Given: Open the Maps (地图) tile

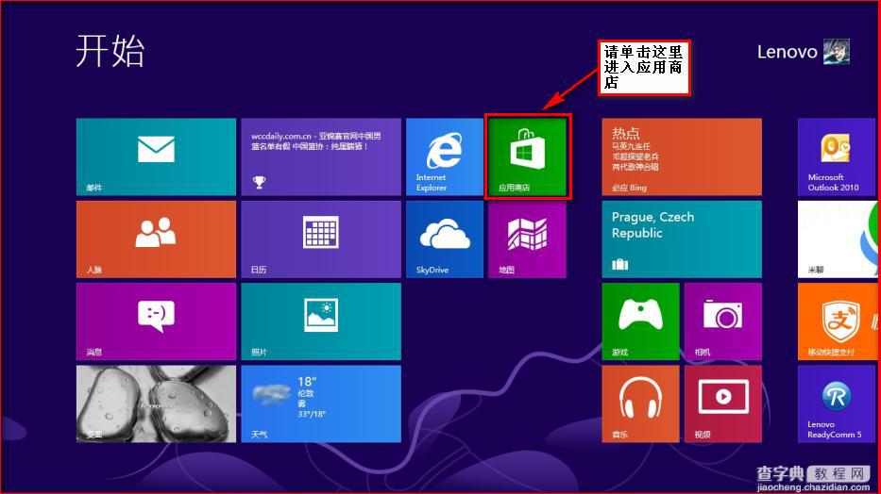Looking at the screenshot, I should (x=528, y=239).
